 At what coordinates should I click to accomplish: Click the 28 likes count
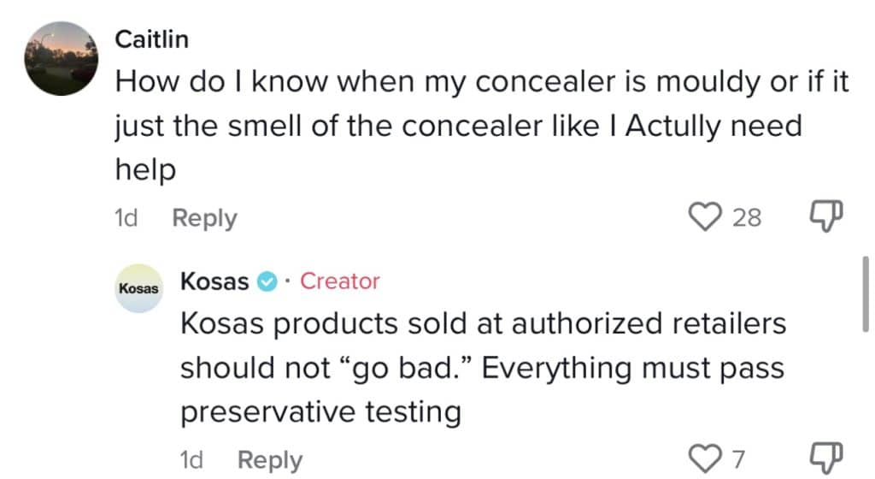(747, 217)
